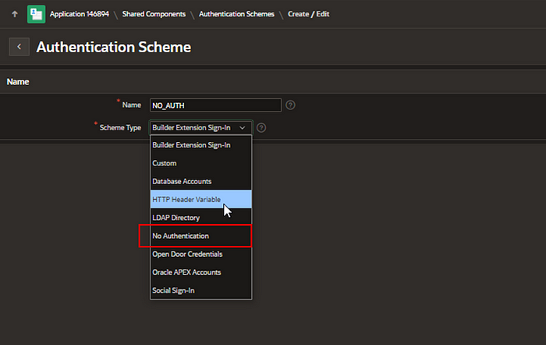Choose Builder Extension Sign-In from list
Screen dimensions: 546x345
tap(201, 145)
